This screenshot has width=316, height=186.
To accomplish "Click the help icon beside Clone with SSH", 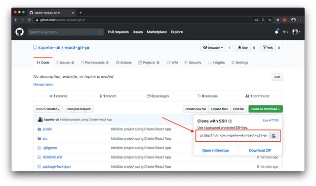I will pyautogui.click(x=230, y=121).
